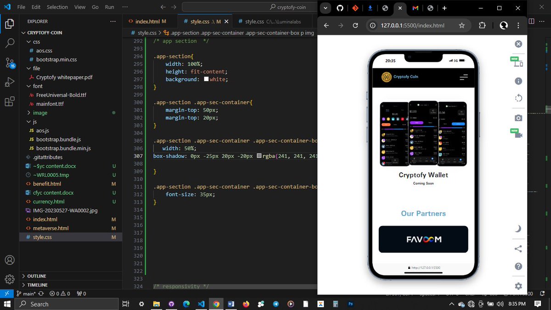
Task: Expand the TIMELINE section
Action: (37, 285)
